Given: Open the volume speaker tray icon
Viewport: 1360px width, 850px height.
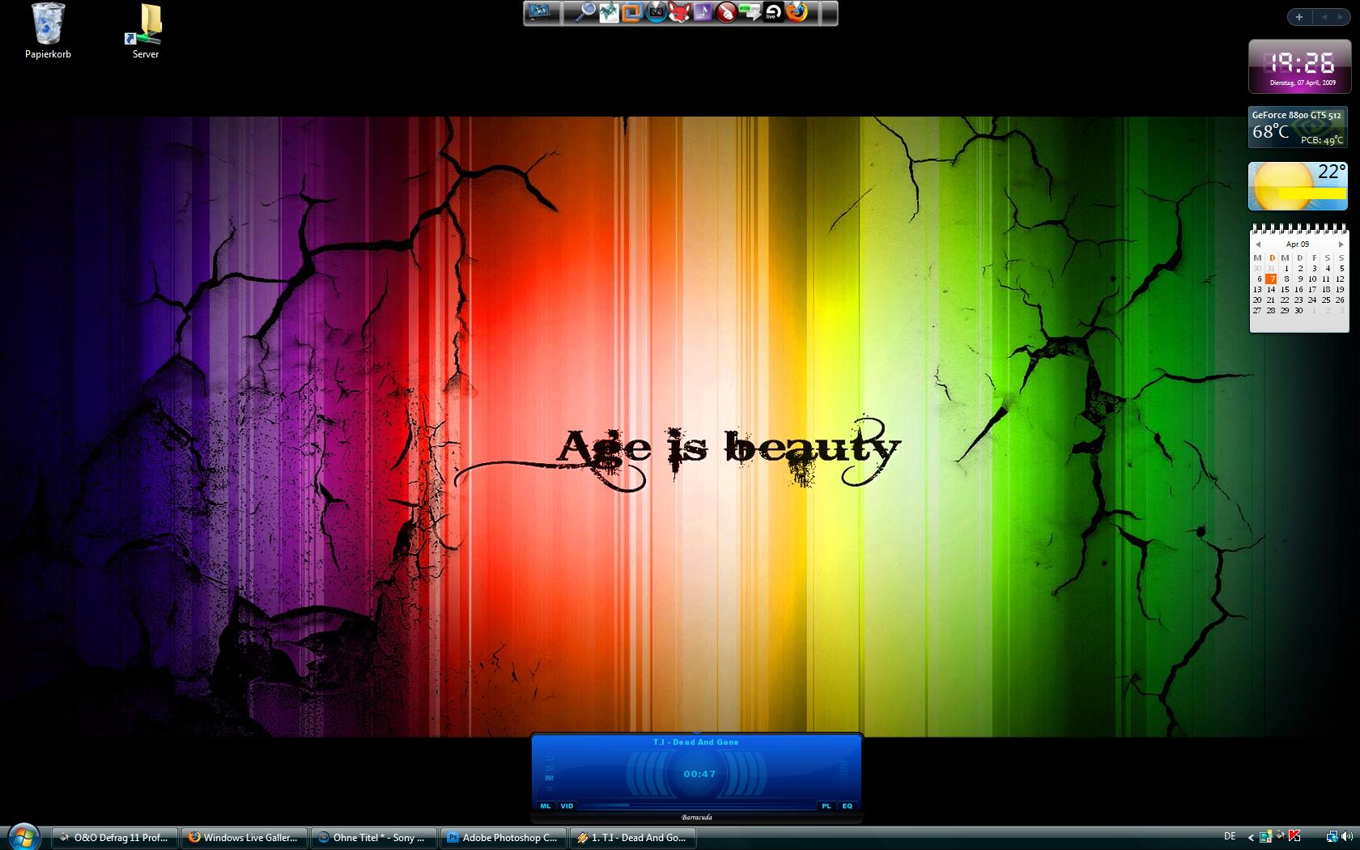Looking at the screenshot, I should pyautogui.click(x=1346, y=836).
